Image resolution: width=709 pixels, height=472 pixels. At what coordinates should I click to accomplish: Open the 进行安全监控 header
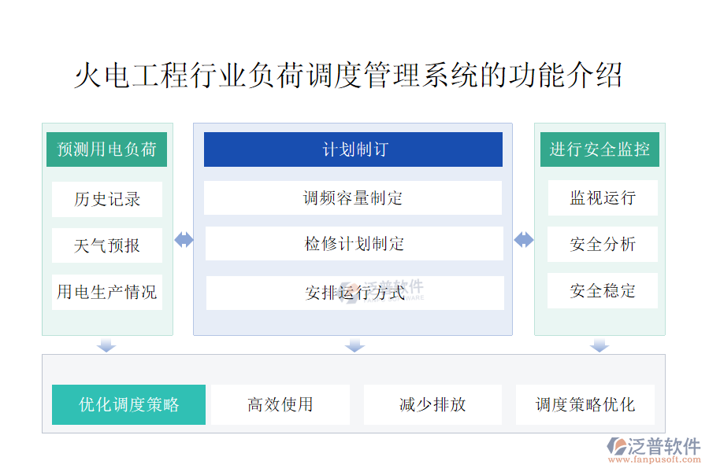click(x=599, y=149)
